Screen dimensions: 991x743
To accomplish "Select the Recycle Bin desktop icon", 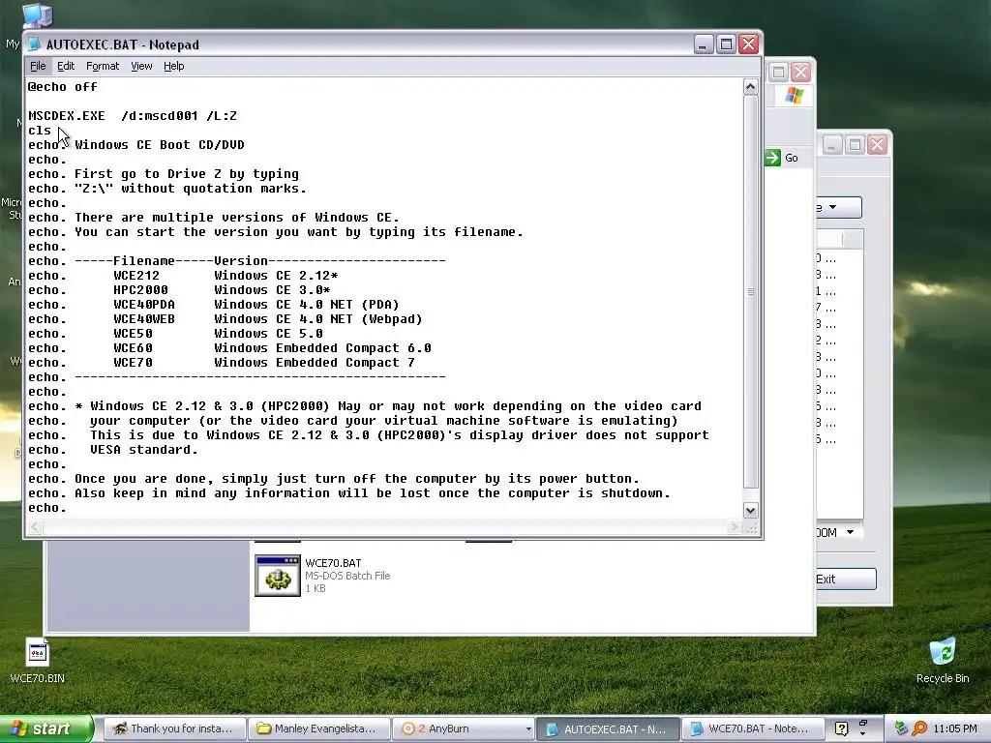I will [943, 662].
